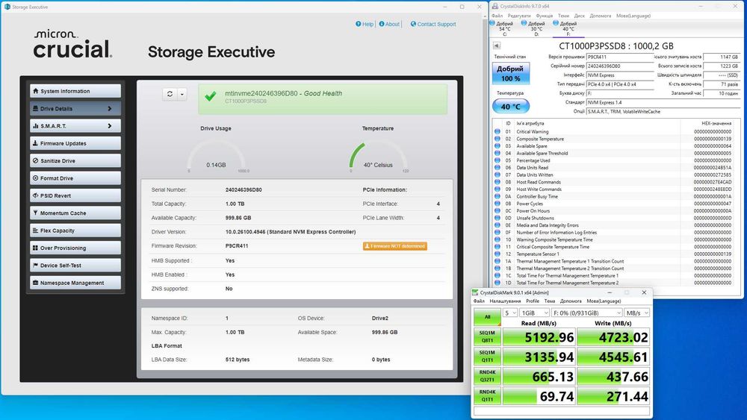The width and height of the screenshot is (747, 420).
Task: Expand the Drive Details chevron arrow
Action: click(x=110, y=108)
